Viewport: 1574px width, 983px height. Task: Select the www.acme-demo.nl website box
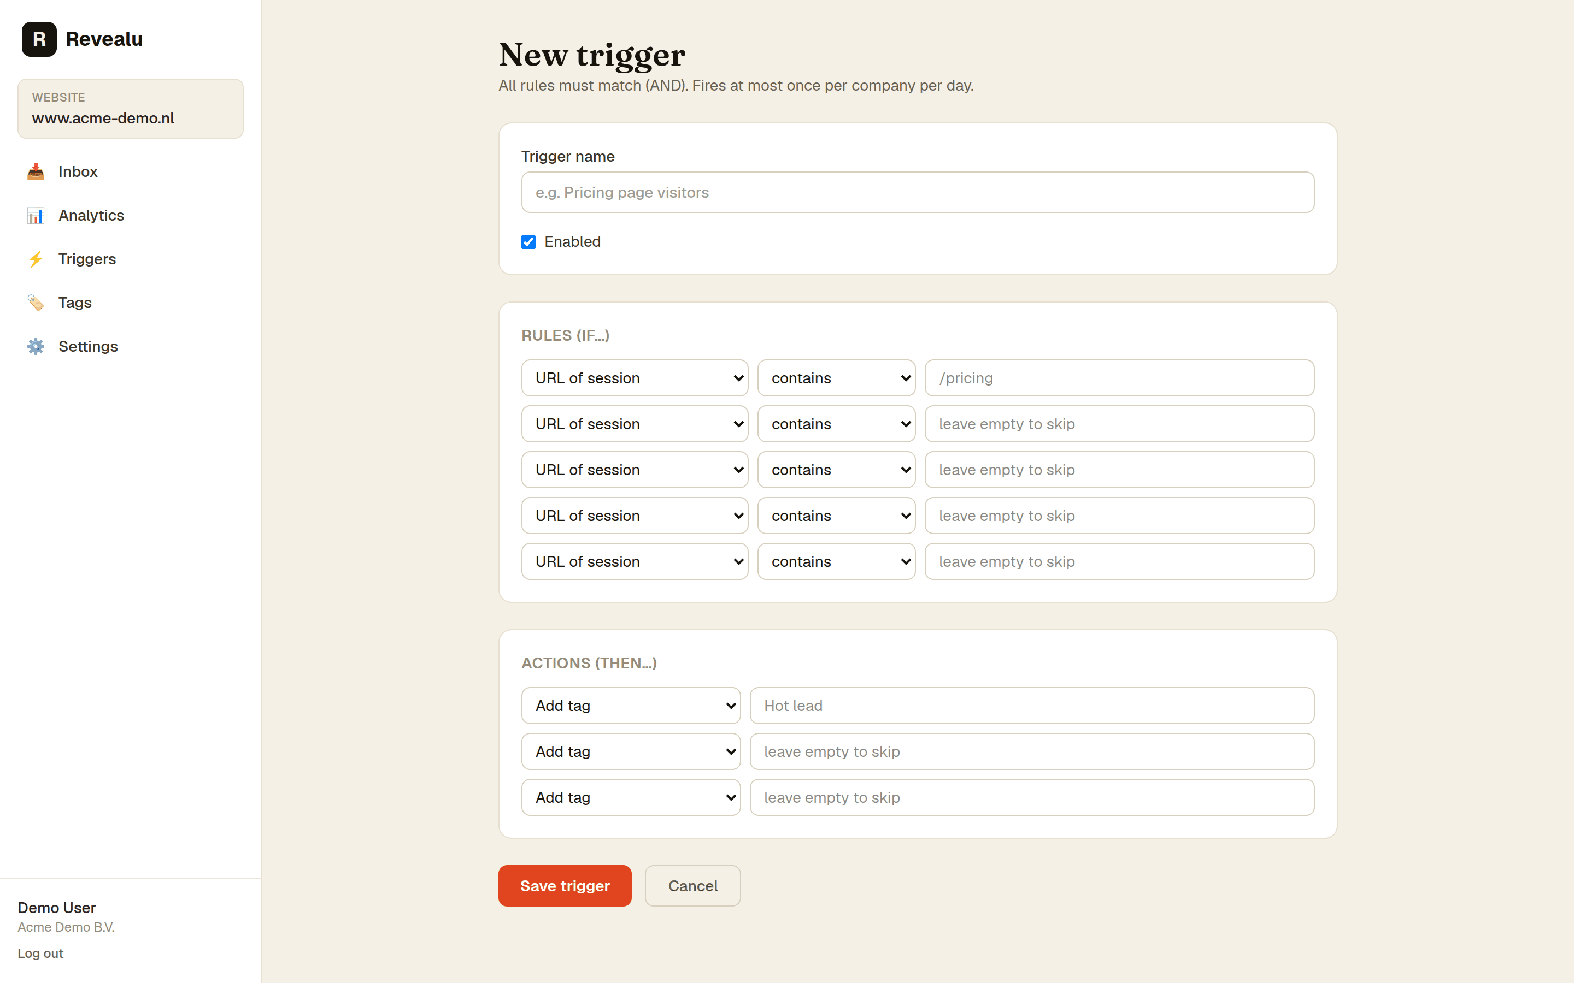tap(131, 109)
